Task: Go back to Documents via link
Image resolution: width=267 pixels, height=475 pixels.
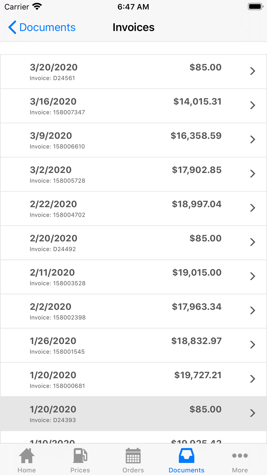Action: pyautogui.click(x=47, y=27)
